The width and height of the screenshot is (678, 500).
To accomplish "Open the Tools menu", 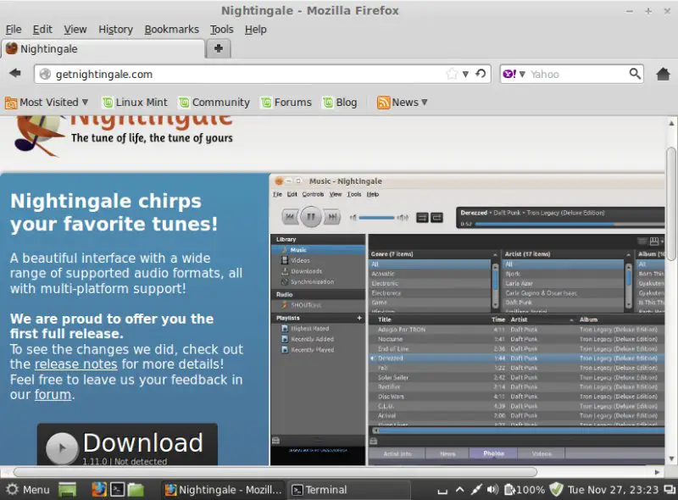I will tap(222, 30).
